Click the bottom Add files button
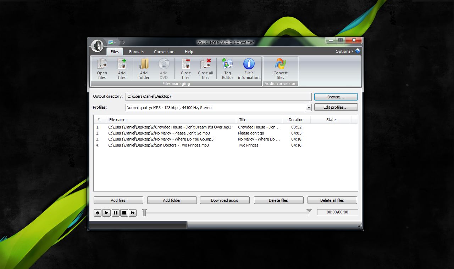Image resolution: width=454 pixels, height=269 pixels. pyautogui.click(x=118, y=200)
